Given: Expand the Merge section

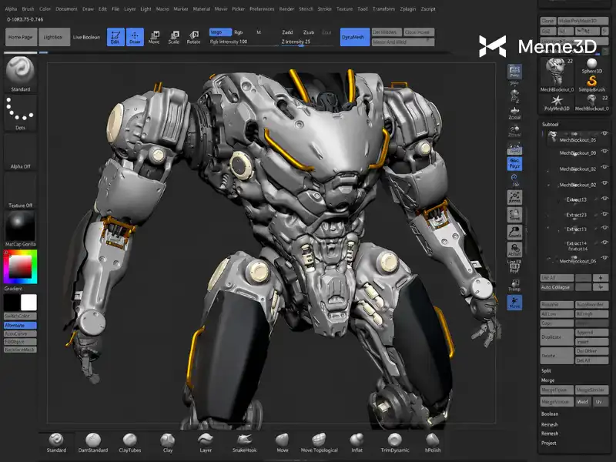Looking at the screenshot, I should [x=547, y=380].
